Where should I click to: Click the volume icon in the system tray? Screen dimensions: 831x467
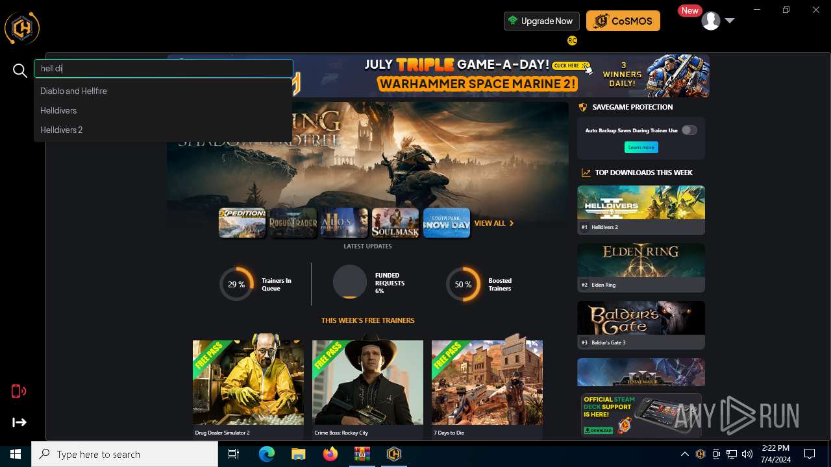747,454
